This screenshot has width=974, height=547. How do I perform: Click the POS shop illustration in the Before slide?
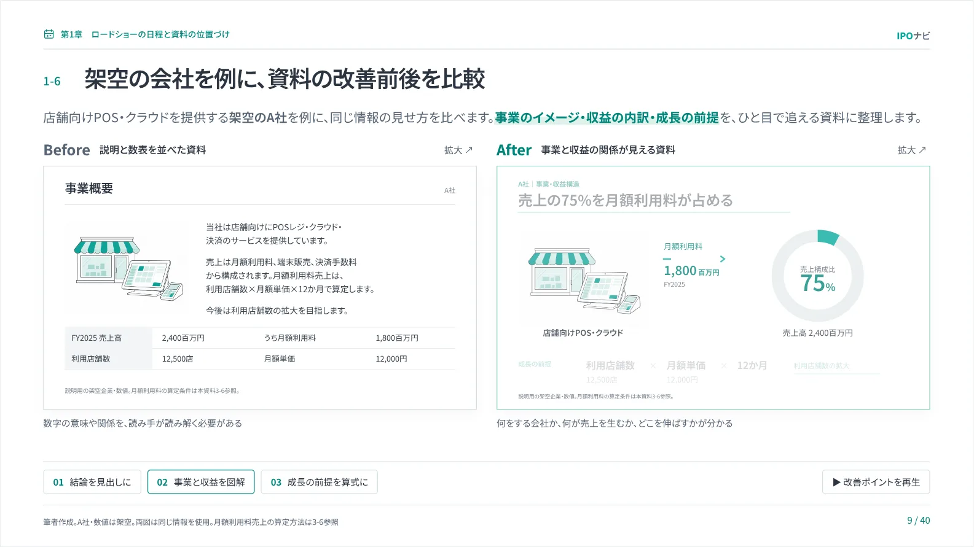129,269
